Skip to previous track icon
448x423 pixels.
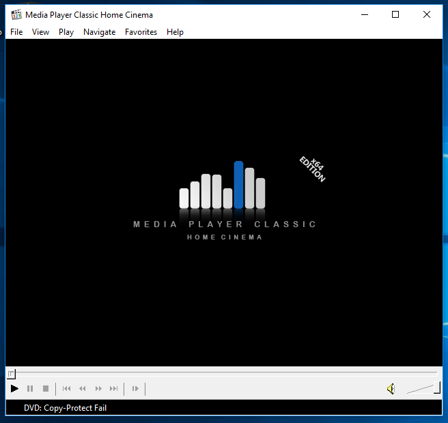tap(66, 389)
